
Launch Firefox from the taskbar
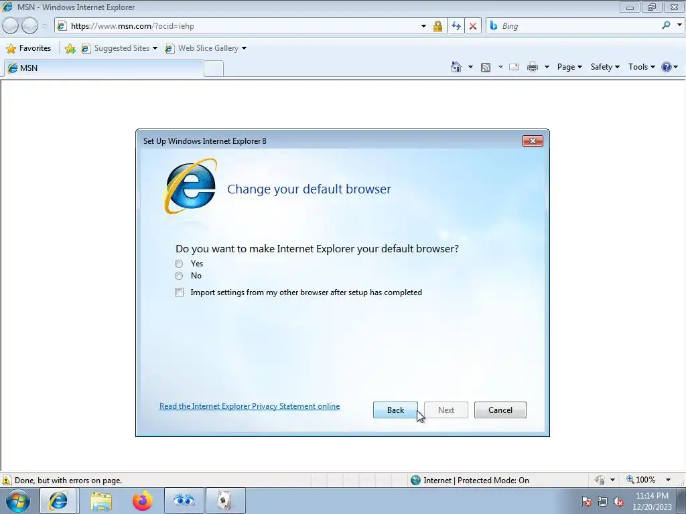click(143, 501)
